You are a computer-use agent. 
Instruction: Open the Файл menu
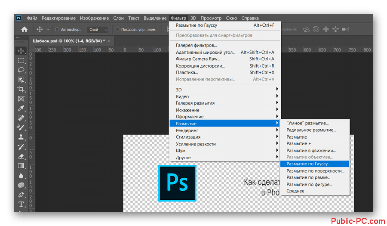coord(32,18)
